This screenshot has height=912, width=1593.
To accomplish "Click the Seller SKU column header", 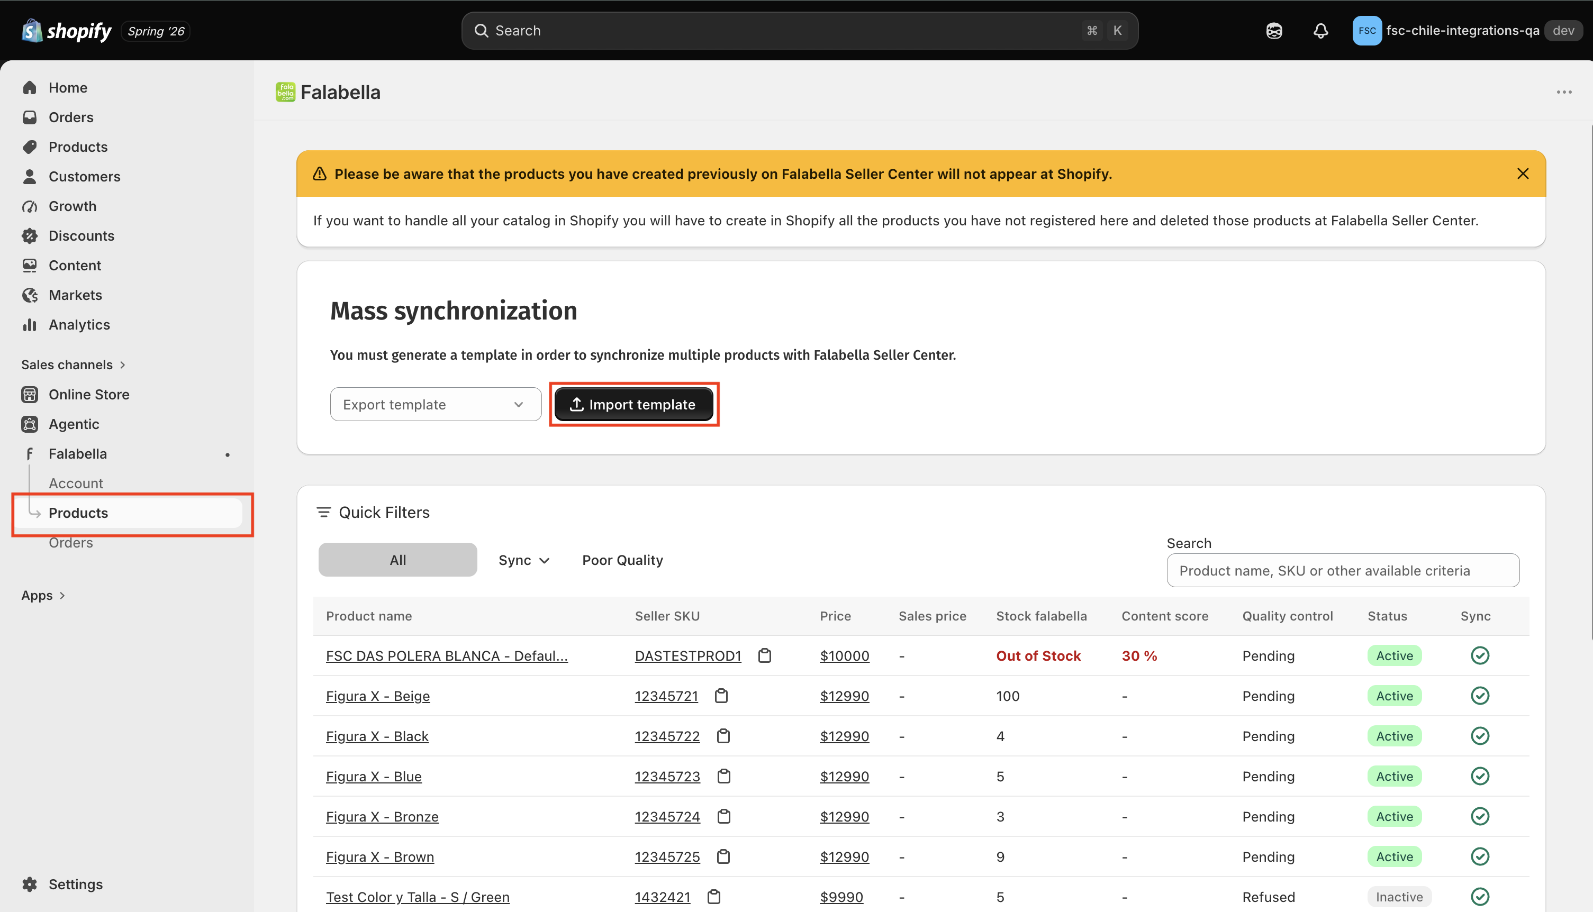I will click(667, 616).
